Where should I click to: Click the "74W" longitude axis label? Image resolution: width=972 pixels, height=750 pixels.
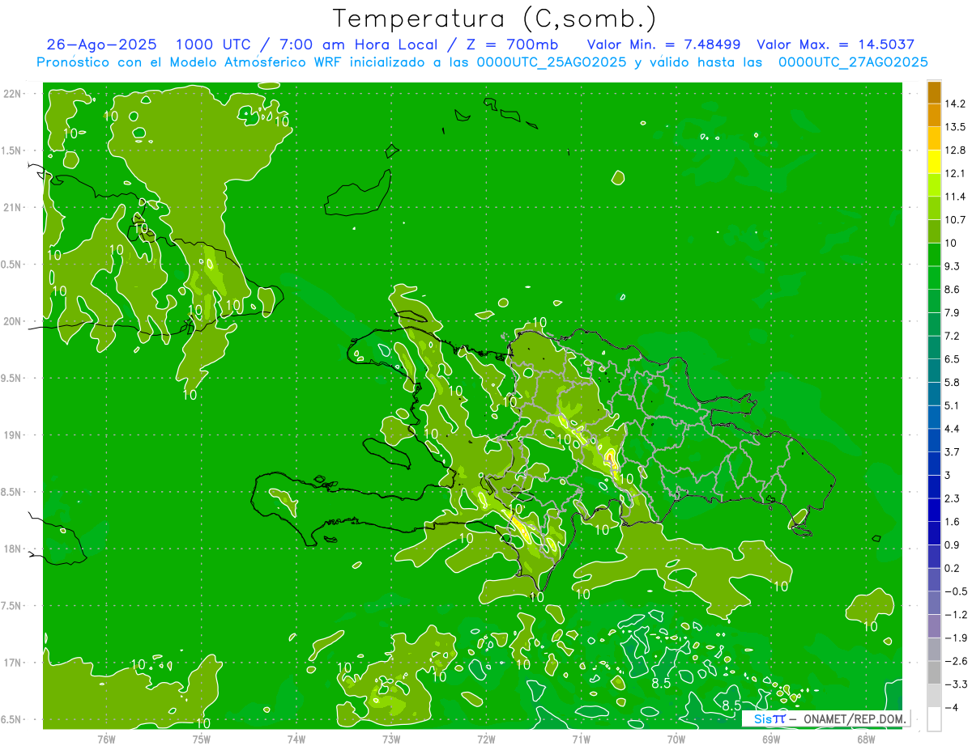click(x=296, y=739)
